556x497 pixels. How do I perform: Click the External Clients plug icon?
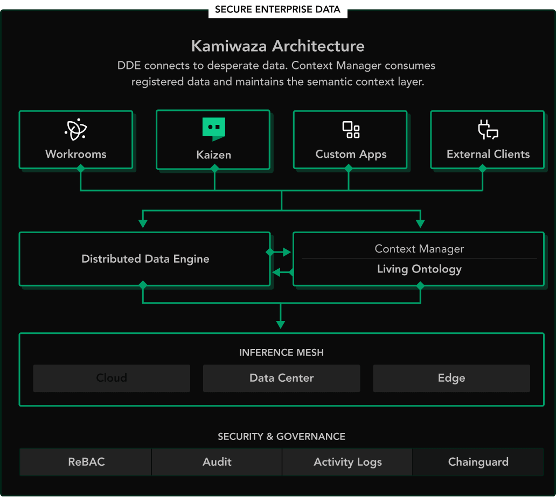(488, 130)
